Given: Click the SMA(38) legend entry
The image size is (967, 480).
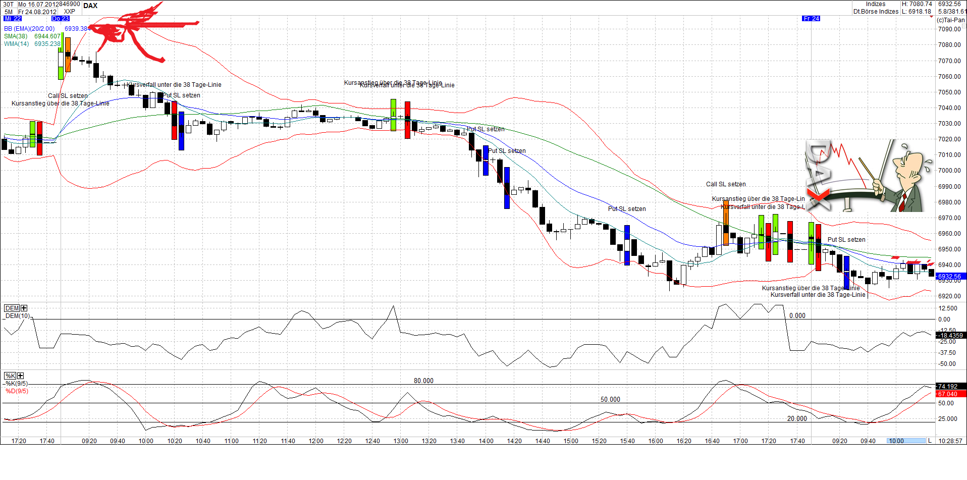Looking at the screenshot, I should click(16, 36).
